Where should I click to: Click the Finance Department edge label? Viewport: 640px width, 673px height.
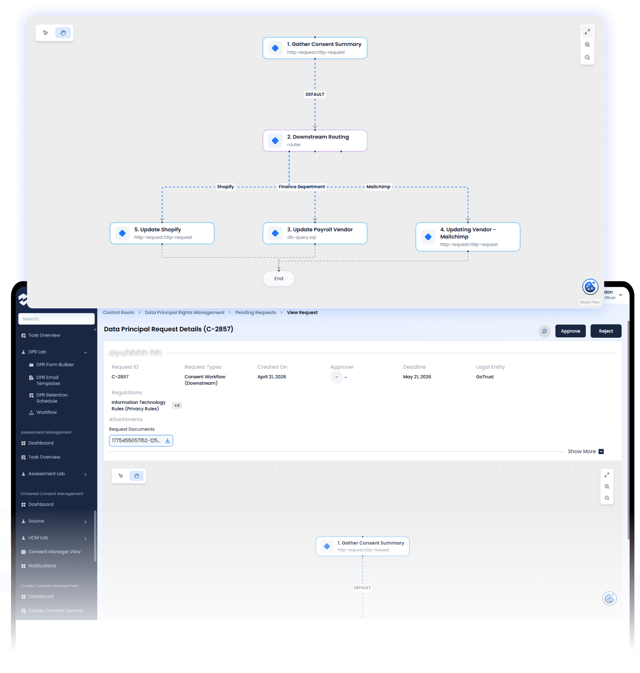coord(302,187)
